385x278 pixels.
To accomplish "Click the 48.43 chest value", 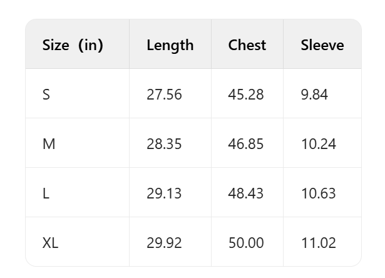I will (x=246, y=193).
